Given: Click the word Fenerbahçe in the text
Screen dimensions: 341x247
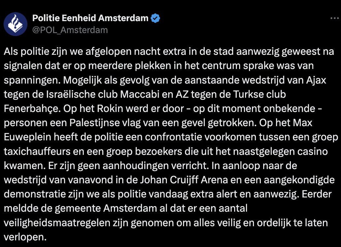Looking at the screenshot, I should point(30,108).
